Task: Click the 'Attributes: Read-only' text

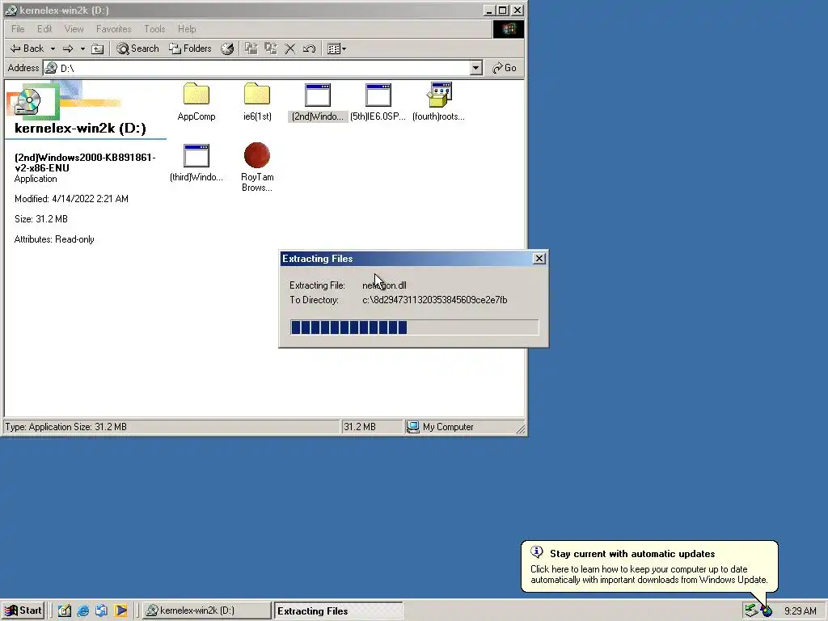Action: pos(54,239)
